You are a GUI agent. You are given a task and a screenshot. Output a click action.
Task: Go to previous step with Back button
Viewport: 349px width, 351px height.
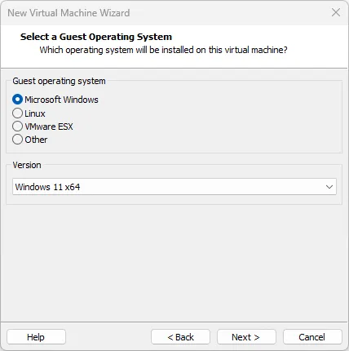coord(180,337)
